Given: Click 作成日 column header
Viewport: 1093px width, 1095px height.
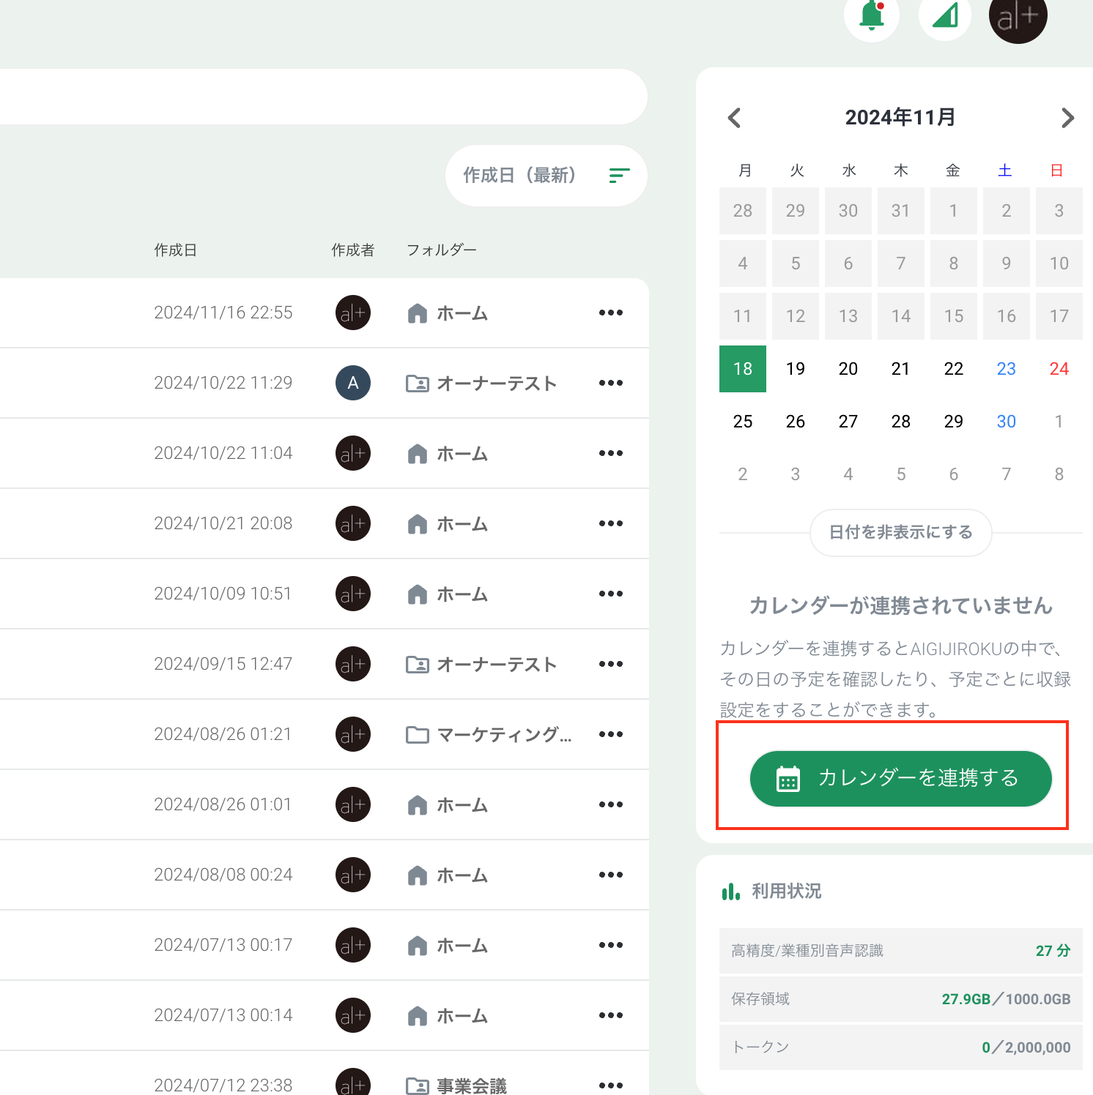Looking at the screenshot, I should coord(175,250).
